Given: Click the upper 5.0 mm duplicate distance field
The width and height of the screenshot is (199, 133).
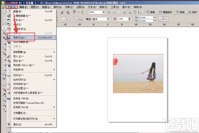Looking at the screenshot, I should click(146, 17).
